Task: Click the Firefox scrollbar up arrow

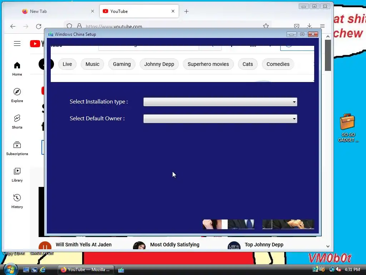Action: click(328, 37)
